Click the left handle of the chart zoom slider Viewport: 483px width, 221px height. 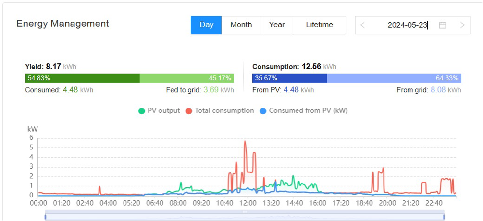tap(45, 217)
